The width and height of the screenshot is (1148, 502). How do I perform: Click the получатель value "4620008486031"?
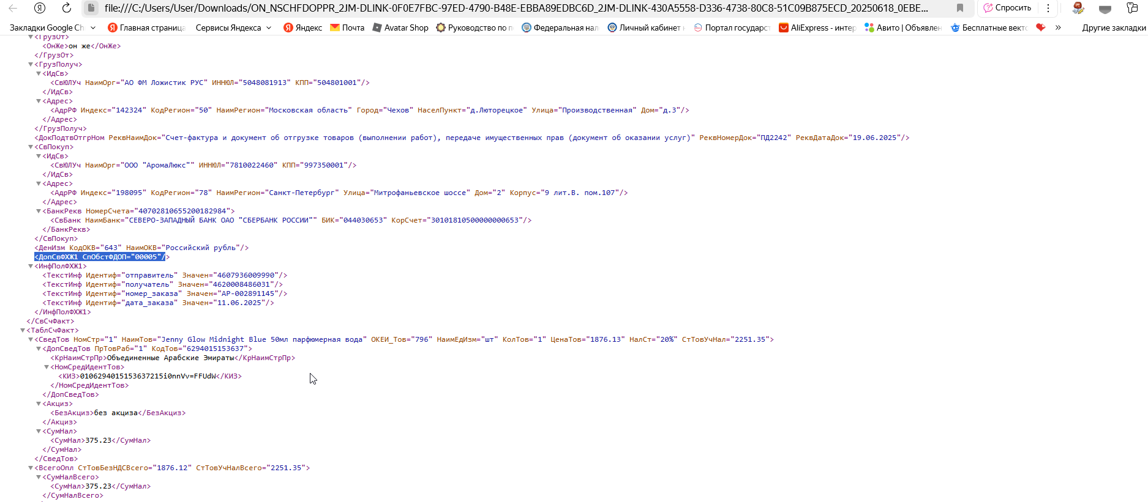[x=242, y=284]
